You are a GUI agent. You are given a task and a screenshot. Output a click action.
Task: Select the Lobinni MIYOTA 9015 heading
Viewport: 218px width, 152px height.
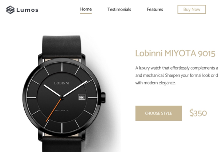175,53
